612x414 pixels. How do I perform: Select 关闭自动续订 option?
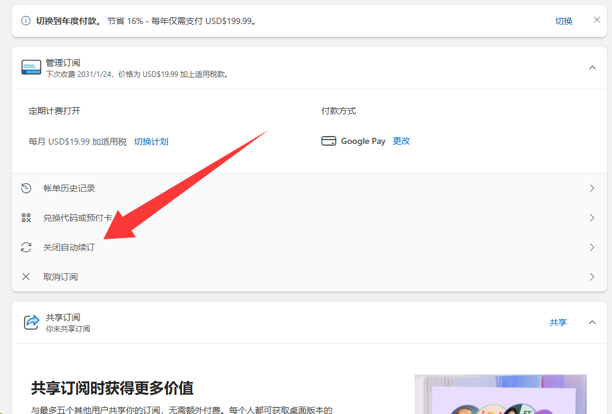tap(69, 247)
